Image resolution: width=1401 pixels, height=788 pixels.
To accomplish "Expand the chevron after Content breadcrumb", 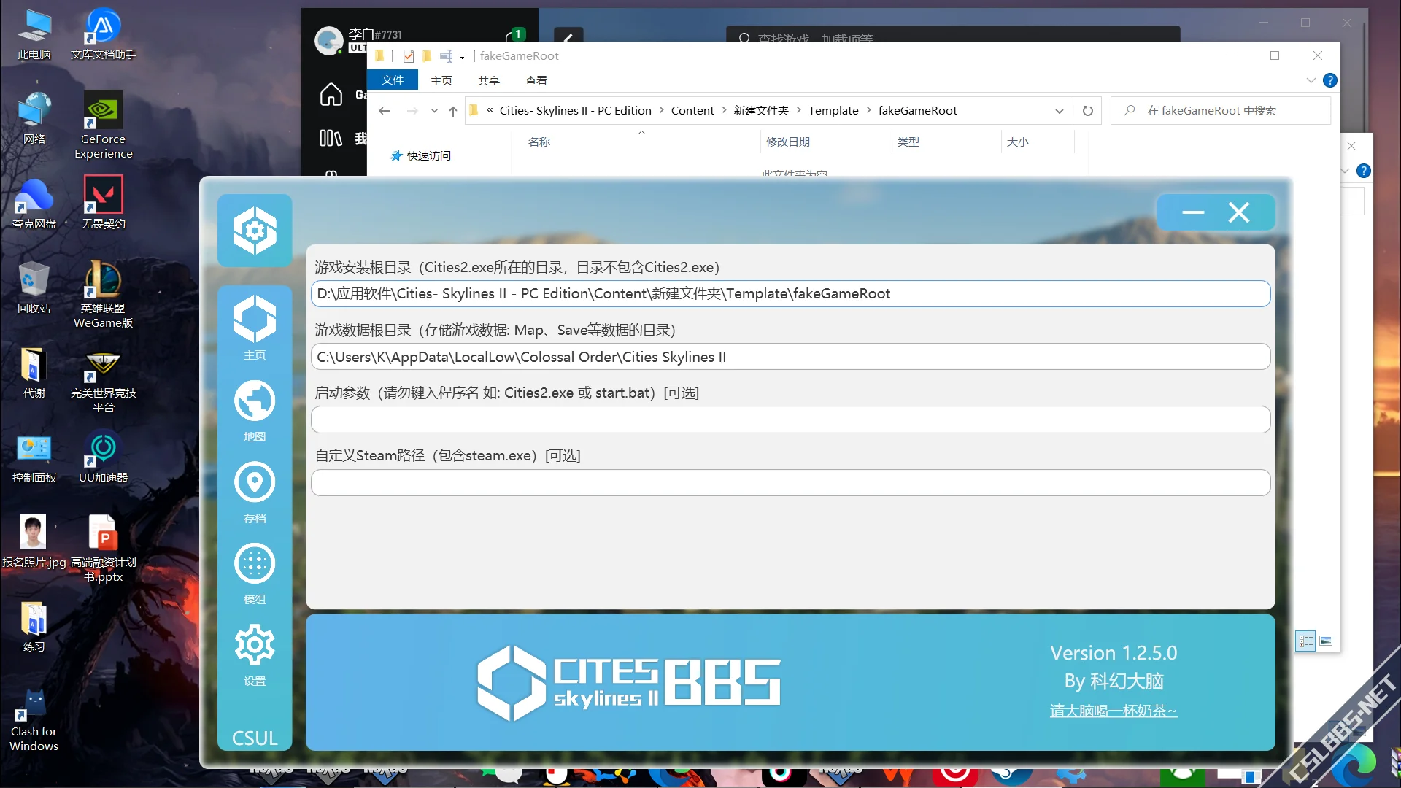I will pyautogui.click(x=724, y=110).
